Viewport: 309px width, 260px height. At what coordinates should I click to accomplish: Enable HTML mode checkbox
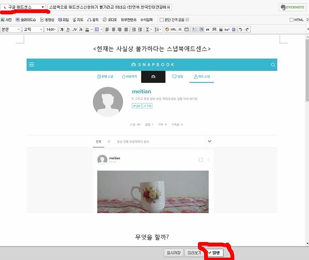pos(292,20)
